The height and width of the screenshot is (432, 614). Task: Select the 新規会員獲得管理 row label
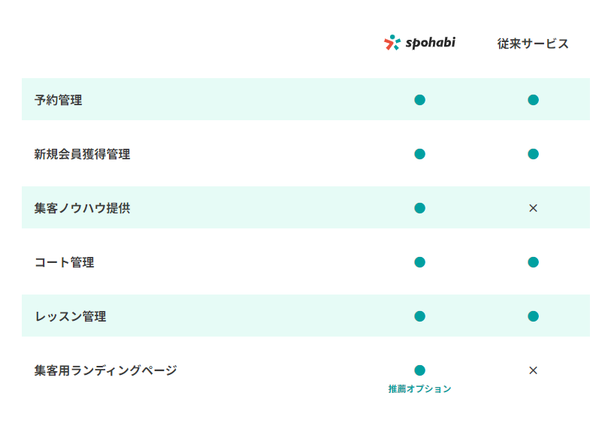coord(82,154)
